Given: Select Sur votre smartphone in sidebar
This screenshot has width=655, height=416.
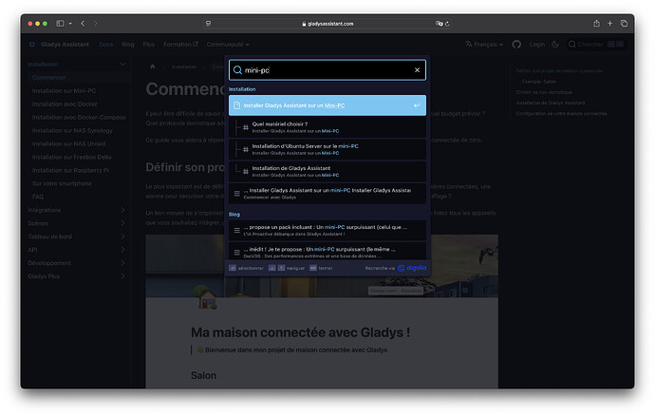Looking at the screenshot, I should coord(62,183).
